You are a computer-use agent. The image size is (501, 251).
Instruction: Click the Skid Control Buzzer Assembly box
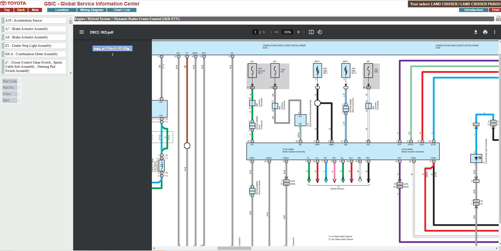tap(300, 120)
